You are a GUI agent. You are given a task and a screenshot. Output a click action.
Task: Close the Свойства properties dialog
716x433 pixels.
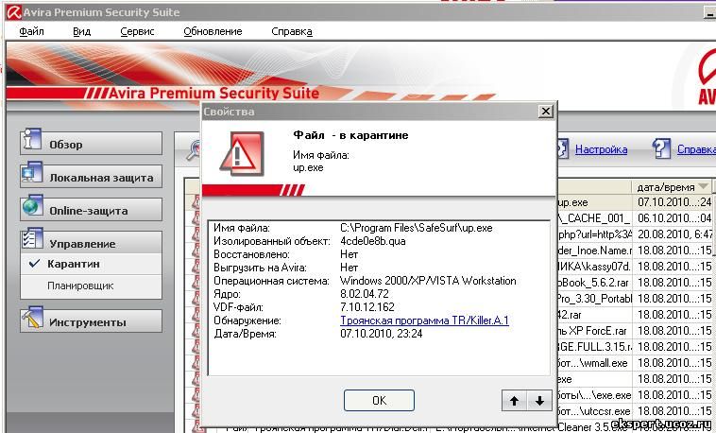[x=545, y=112]
